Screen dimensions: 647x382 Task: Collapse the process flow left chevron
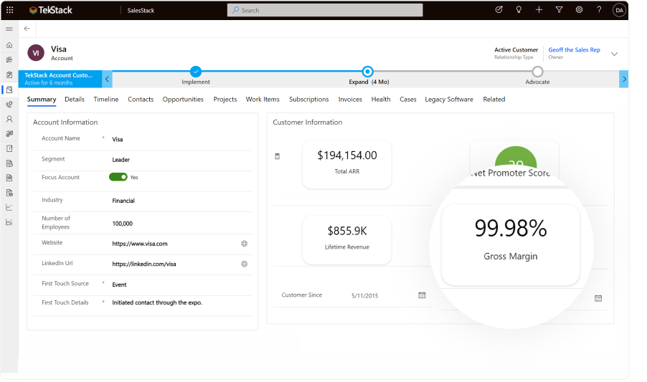(x=107, y=79)
